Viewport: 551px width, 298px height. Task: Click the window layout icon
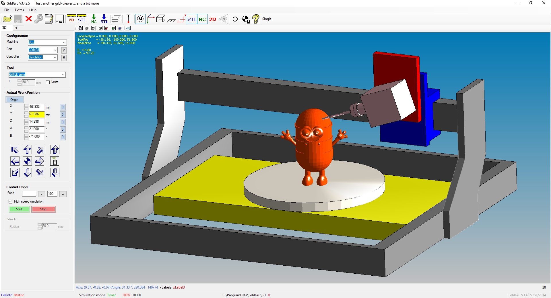pos(59,19)
